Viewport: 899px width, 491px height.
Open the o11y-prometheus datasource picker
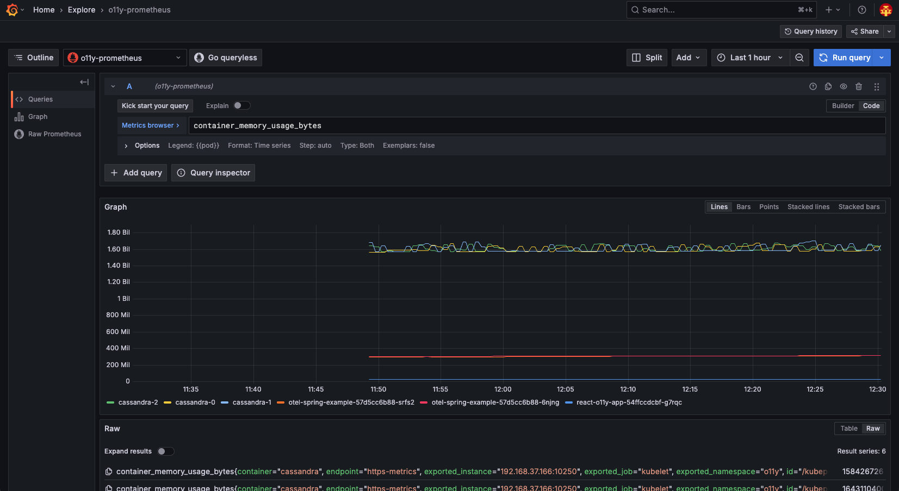125,58
